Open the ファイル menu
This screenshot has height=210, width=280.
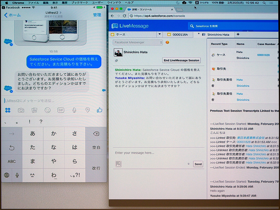pyautogui.click(x=33, y=3)
